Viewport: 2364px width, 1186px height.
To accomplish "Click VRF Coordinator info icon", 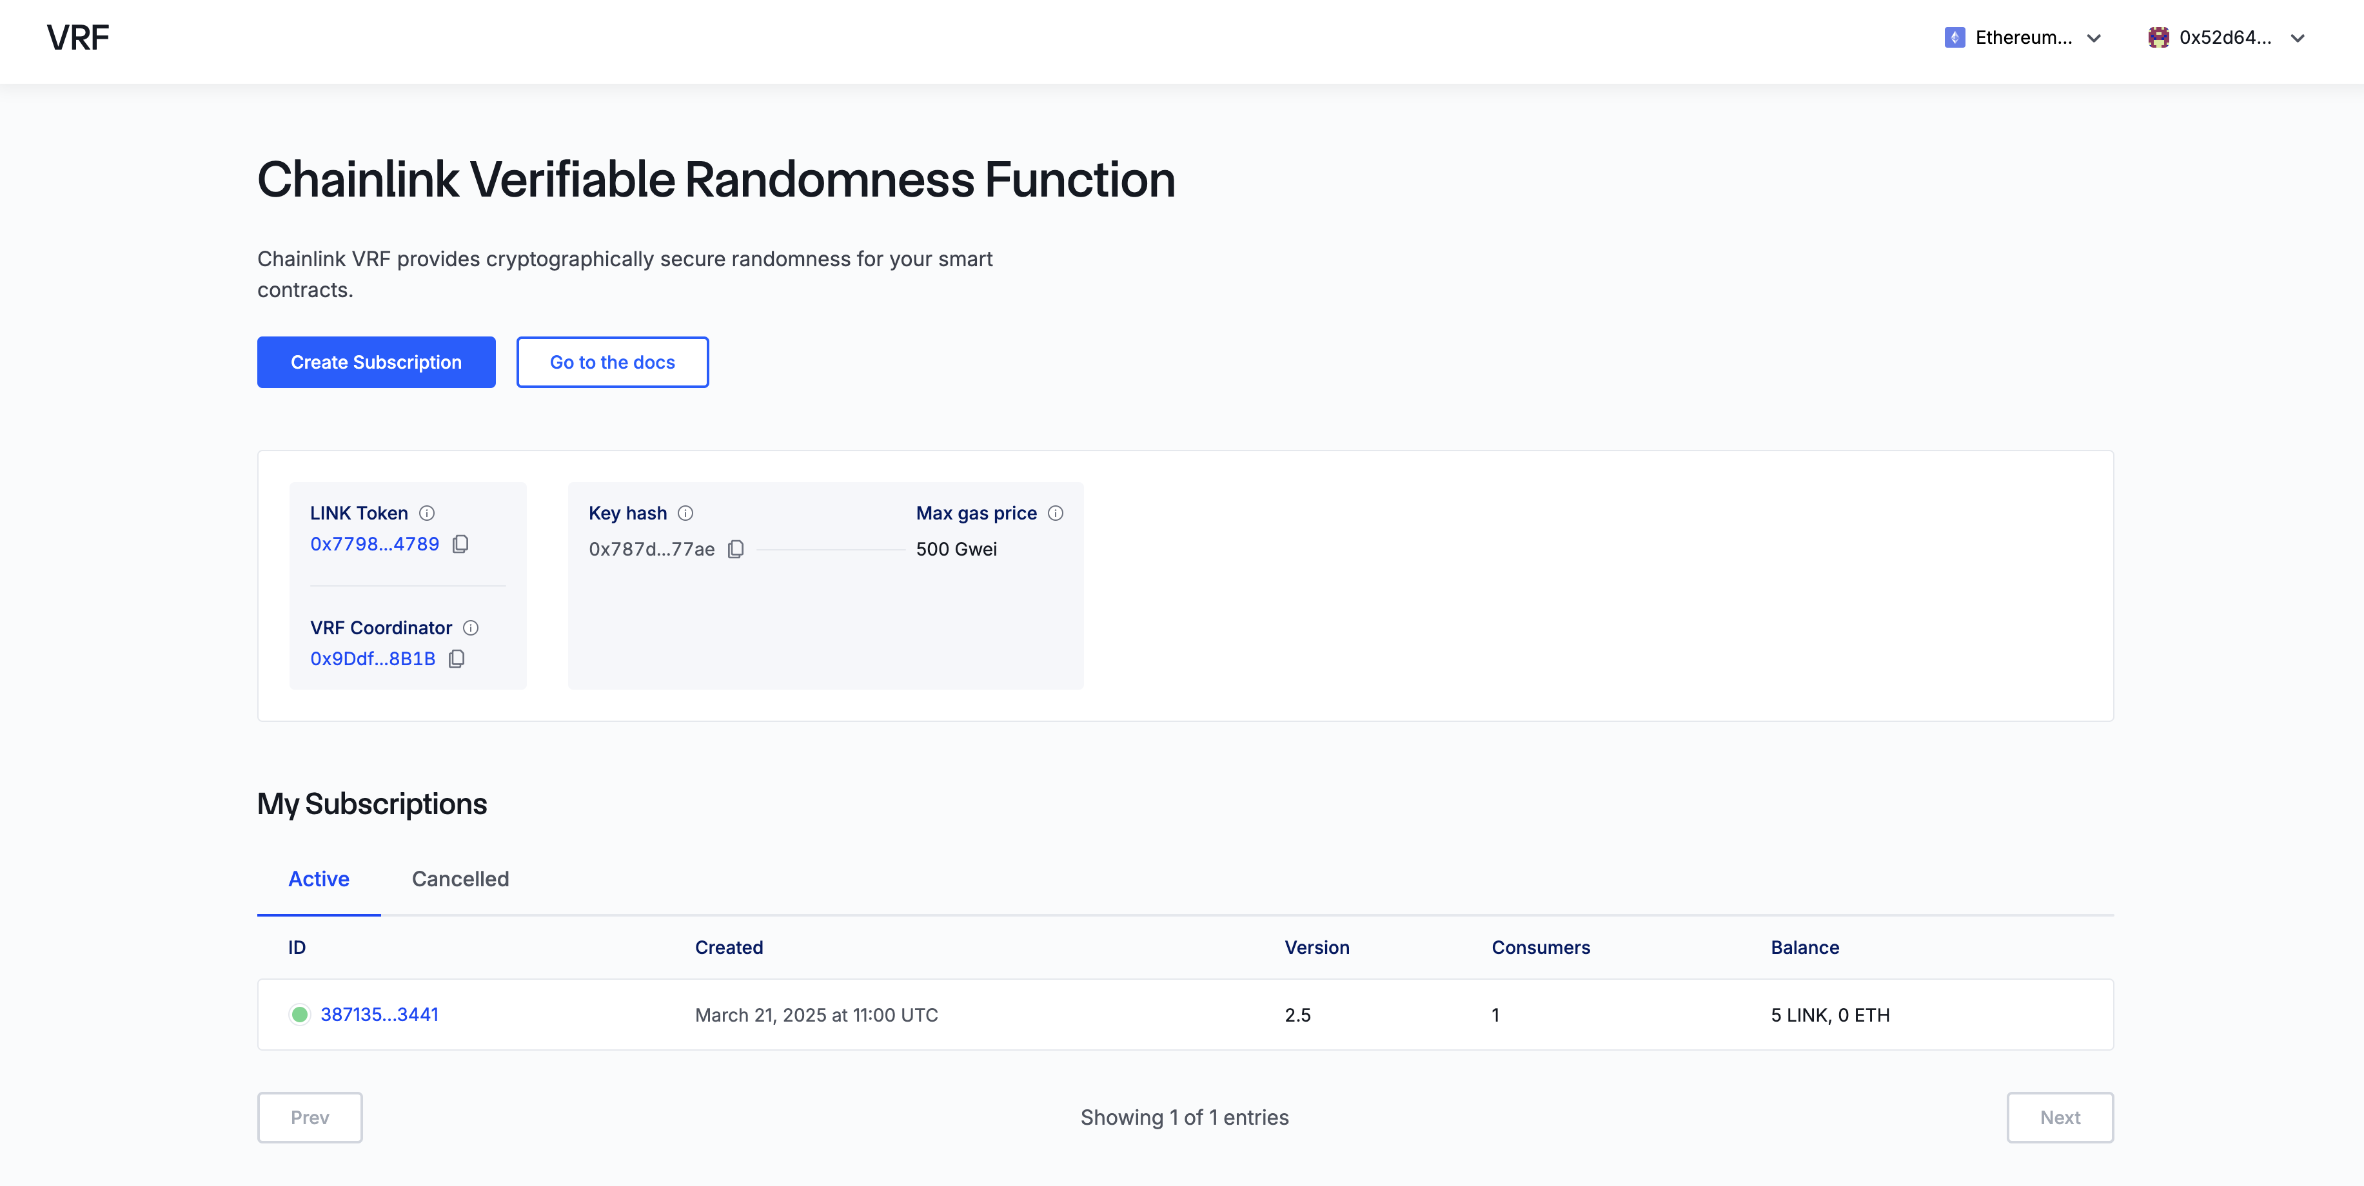I will (x=471, y=627).
